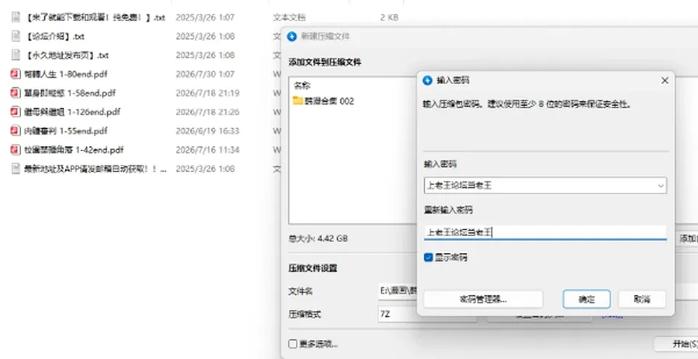This screenshot has width=698, height=359.
Task: Click the app icon in the 新建压缩文件 title bar
Action: pos(292,36)
